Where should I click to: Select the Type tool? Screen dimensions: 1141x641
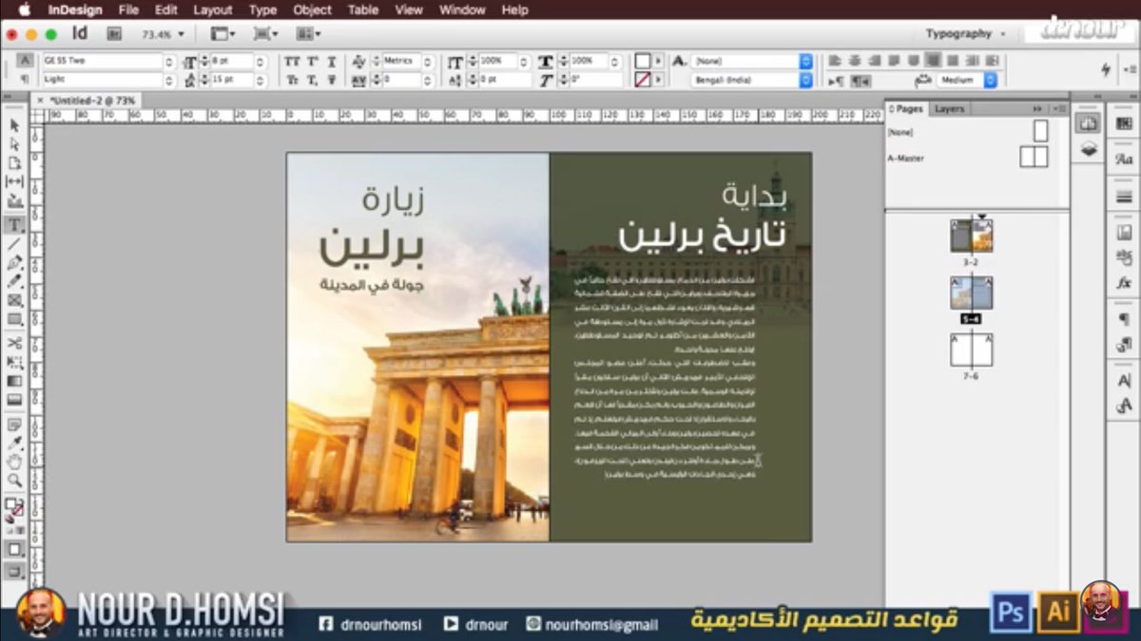click(x=14, y=225)
